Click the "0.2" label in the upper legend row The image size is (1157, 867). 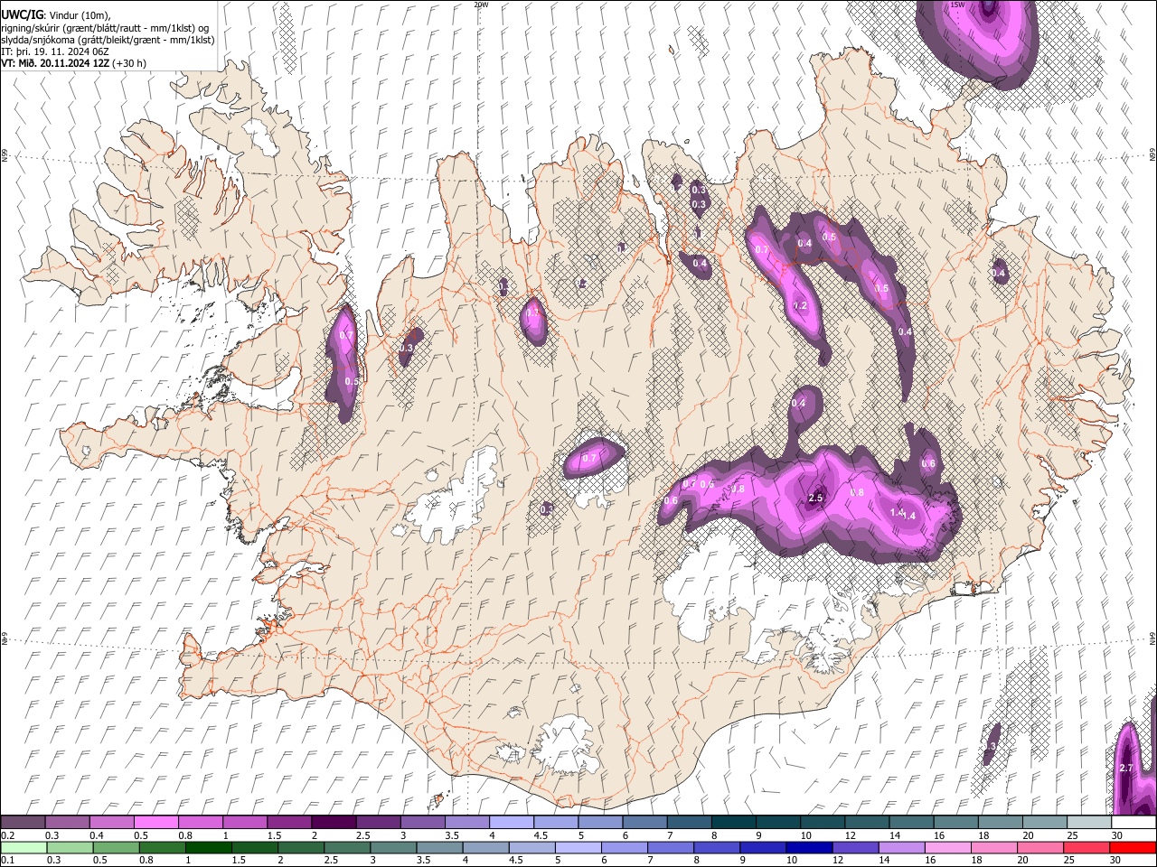[x=7, y=835]
